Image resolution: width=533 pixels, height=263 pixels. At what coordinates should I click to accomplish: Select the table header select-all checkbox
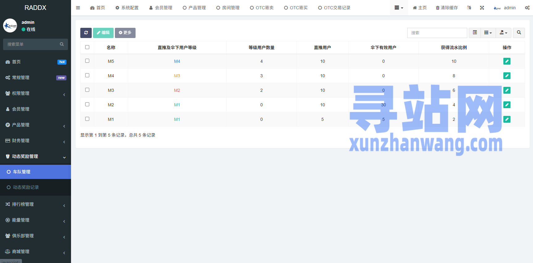point(87,47)
